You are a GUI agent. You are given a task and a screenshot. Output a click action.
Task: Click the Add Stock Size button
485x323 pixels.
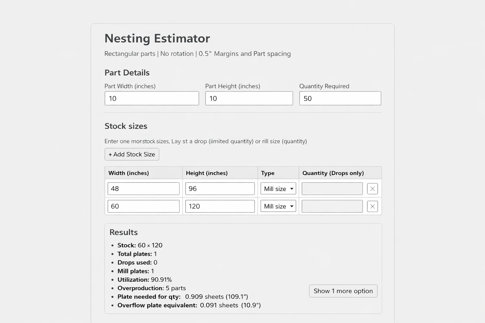pos(132,154)
